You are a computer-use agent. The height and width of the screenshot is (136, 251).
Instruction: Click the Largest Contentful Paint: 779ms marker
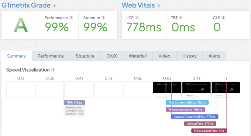pos(195,117)
